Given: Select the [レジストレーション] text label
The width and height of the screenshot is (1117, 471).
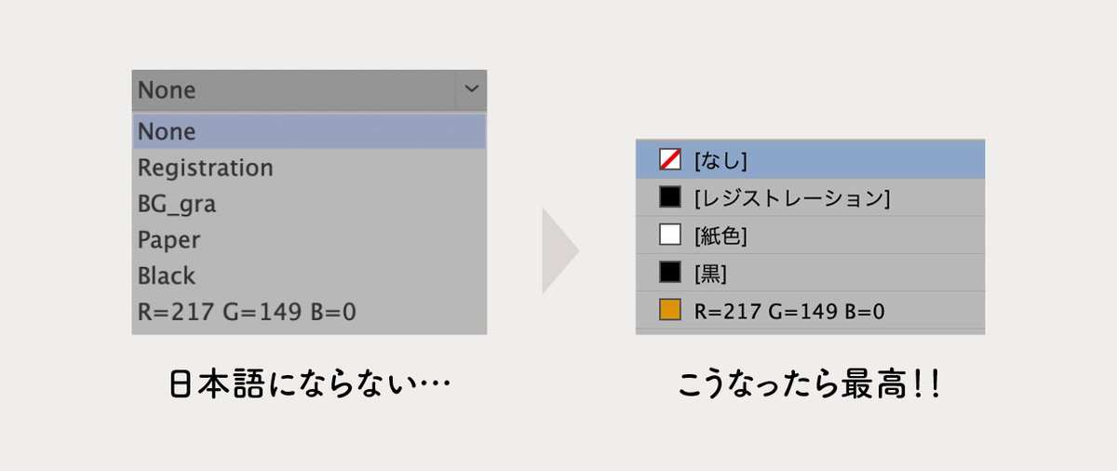Looking at the screenshot, I should pos(792,197).
